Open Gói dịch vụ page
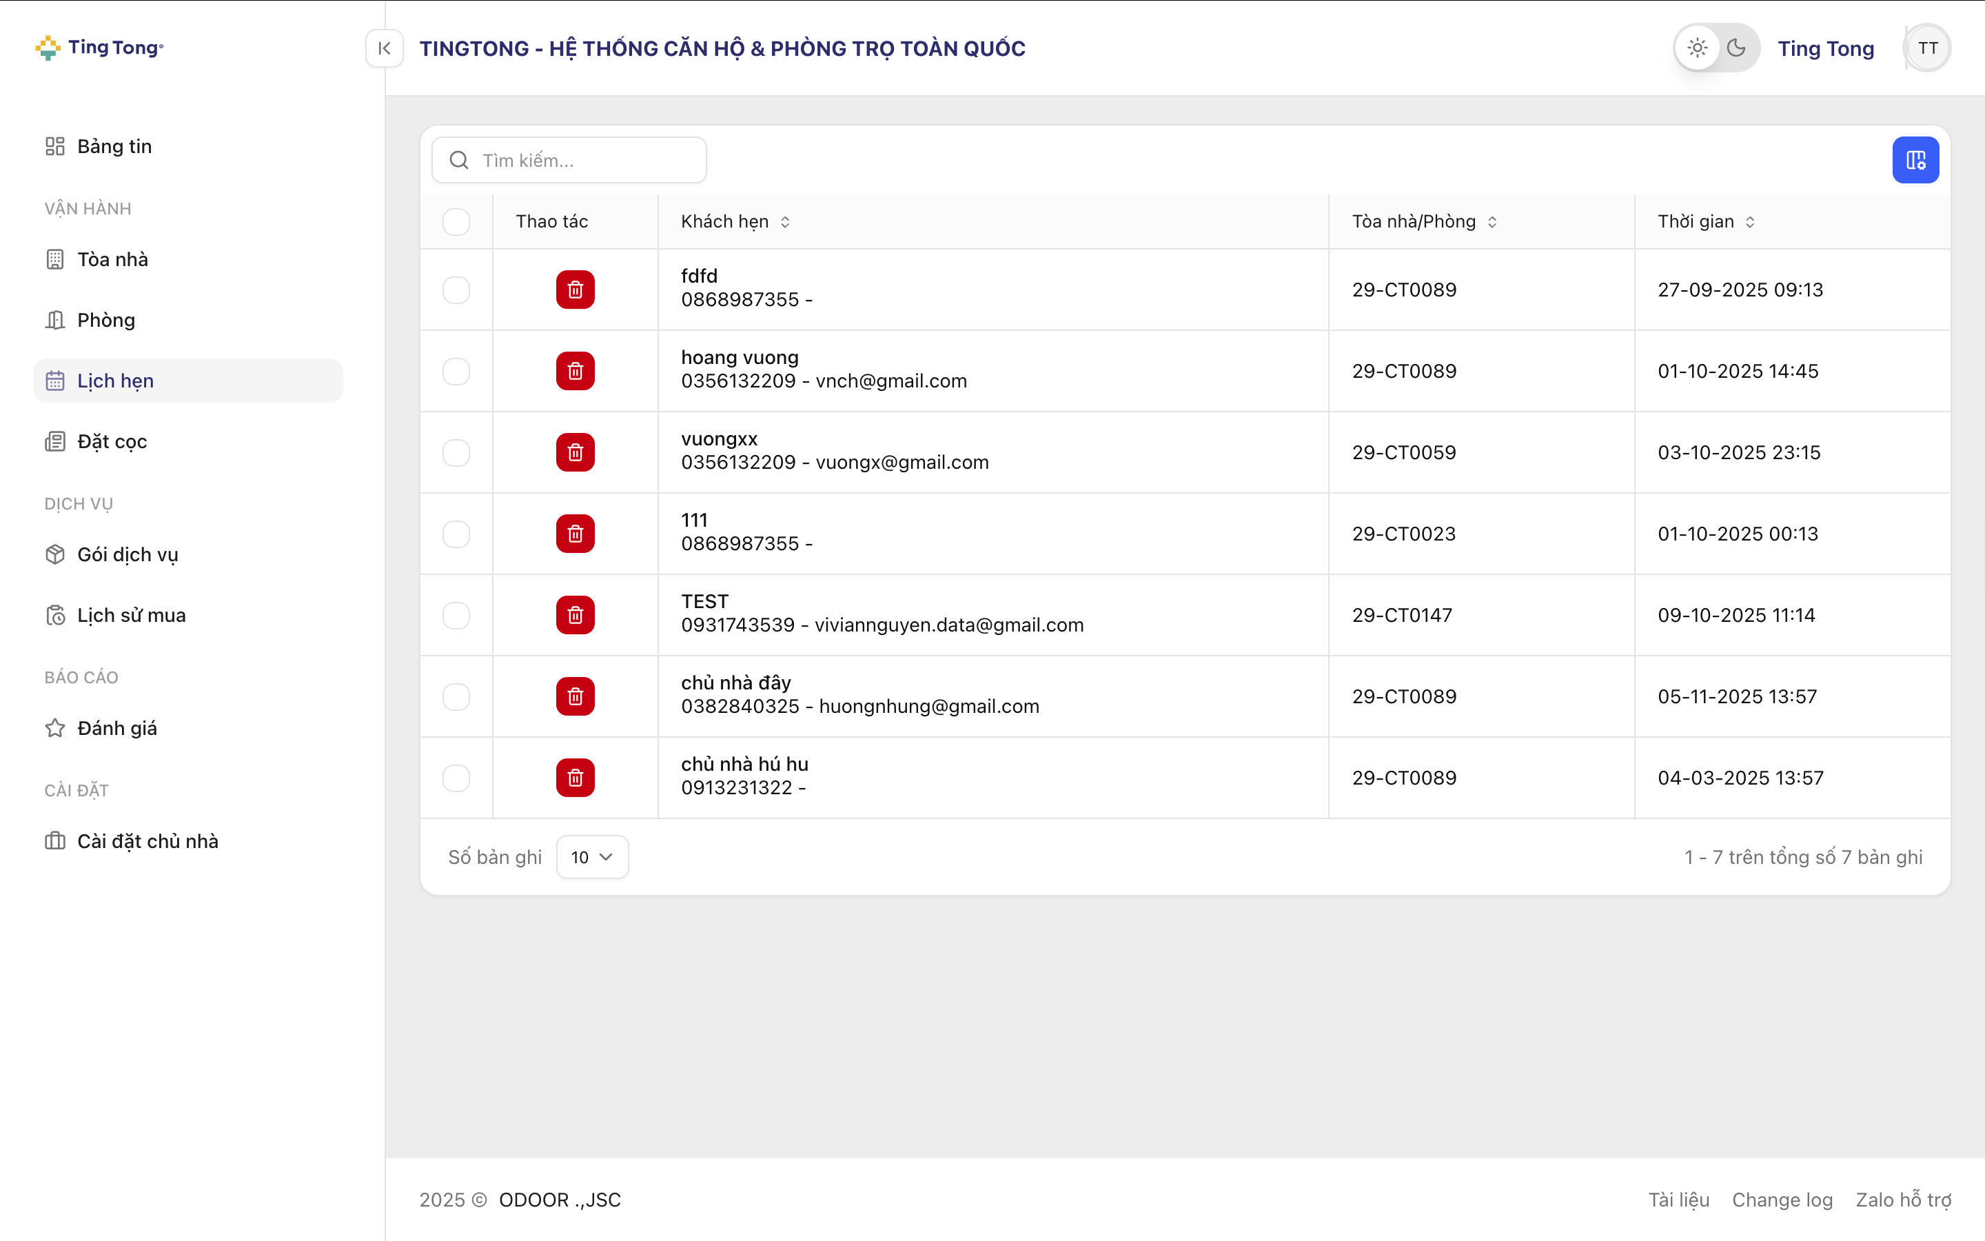This screenshot has height=1241, width=1985. point(127,555)
